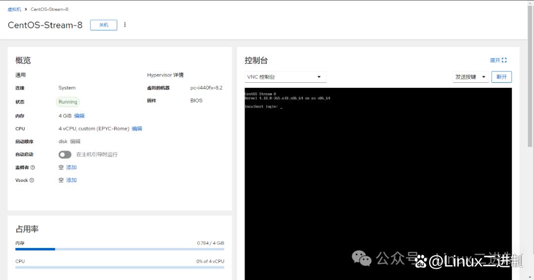534x280 pixels.
Task: Click the CentOS-Stream-8 breadcrumb text
Action: 49,9
